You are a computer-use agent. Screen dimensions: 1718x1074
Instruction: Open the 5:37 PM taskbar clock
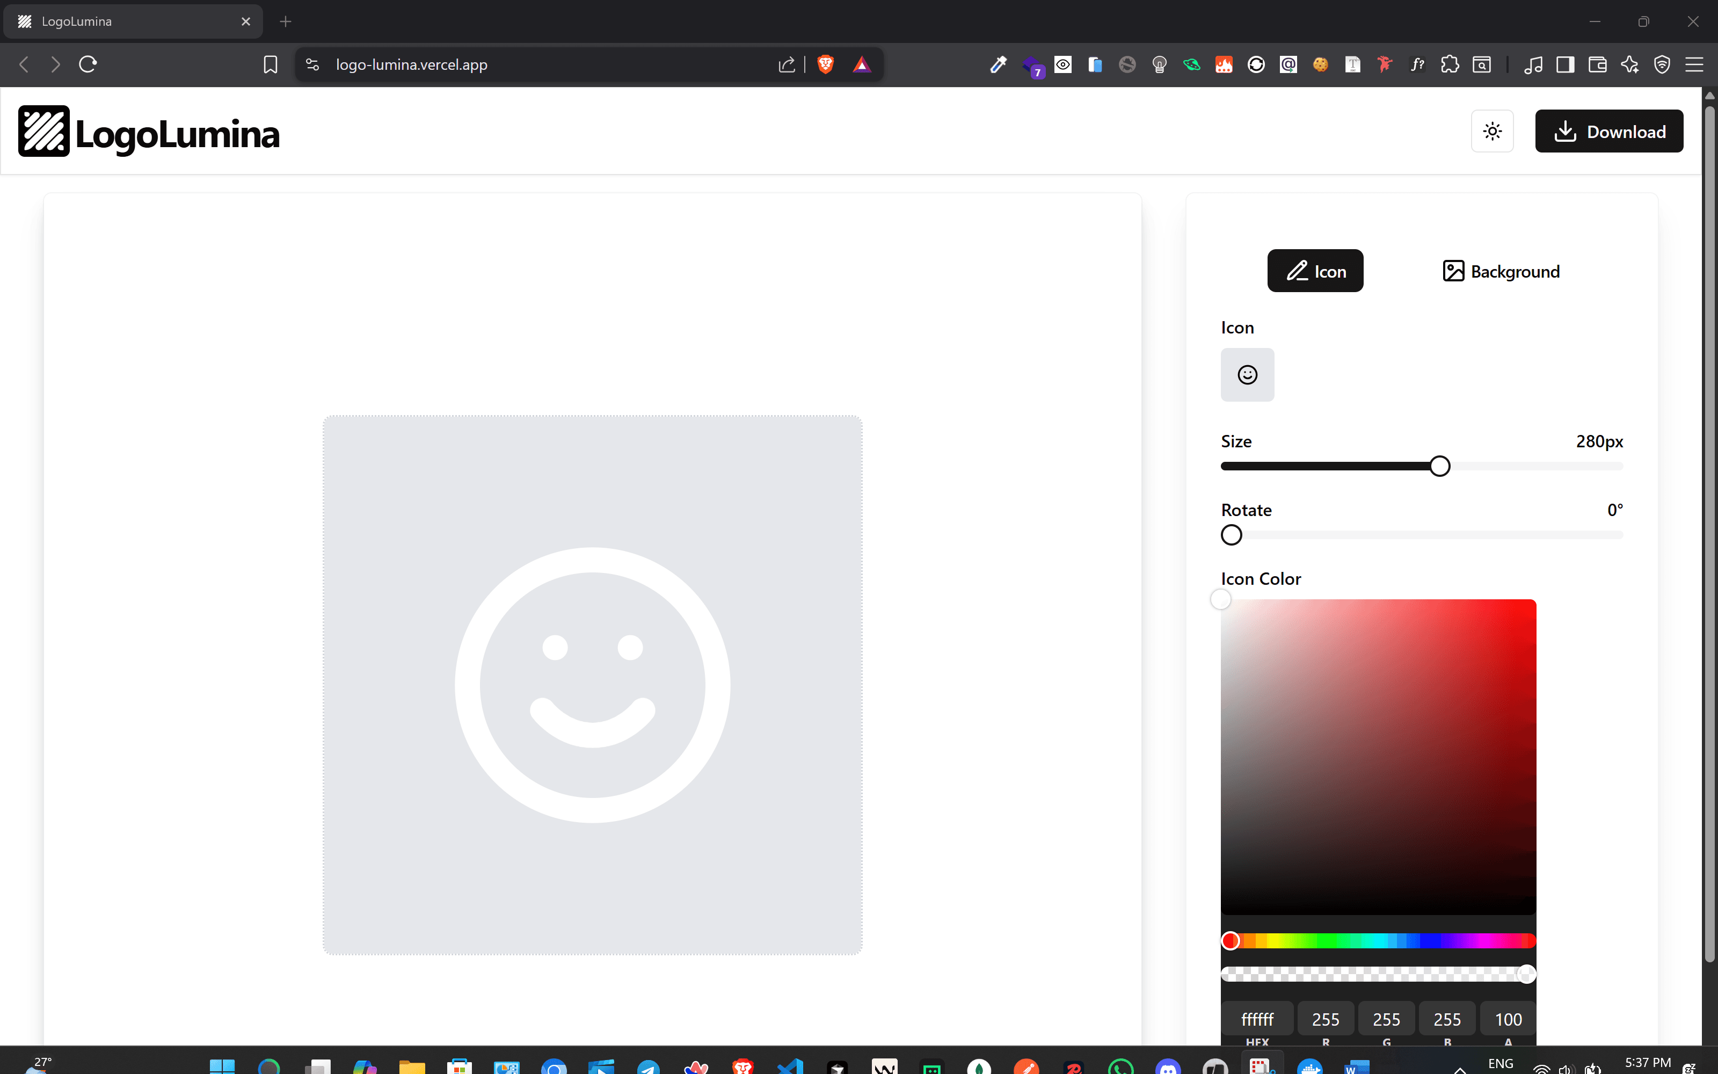[x=1648, y=1063]
